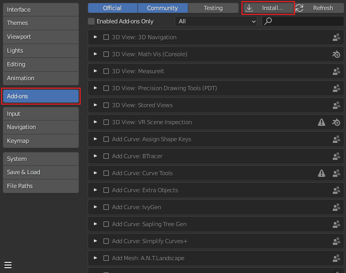This screenshot has height=273, width=346.
Task: Expand A.N.T.Landscape add-on details
Action: click(96, 258)
